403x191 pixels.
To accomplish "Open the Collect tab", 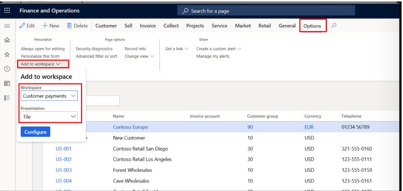I will point(171,26).
